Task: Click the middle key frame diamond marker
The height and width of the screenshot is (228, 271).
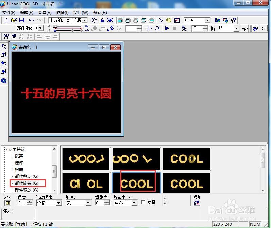Action: 72,31
